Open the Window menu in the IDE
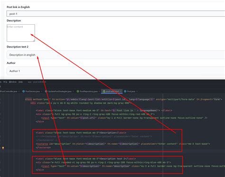This screenshot has width=225, height=177. [13, 82]
